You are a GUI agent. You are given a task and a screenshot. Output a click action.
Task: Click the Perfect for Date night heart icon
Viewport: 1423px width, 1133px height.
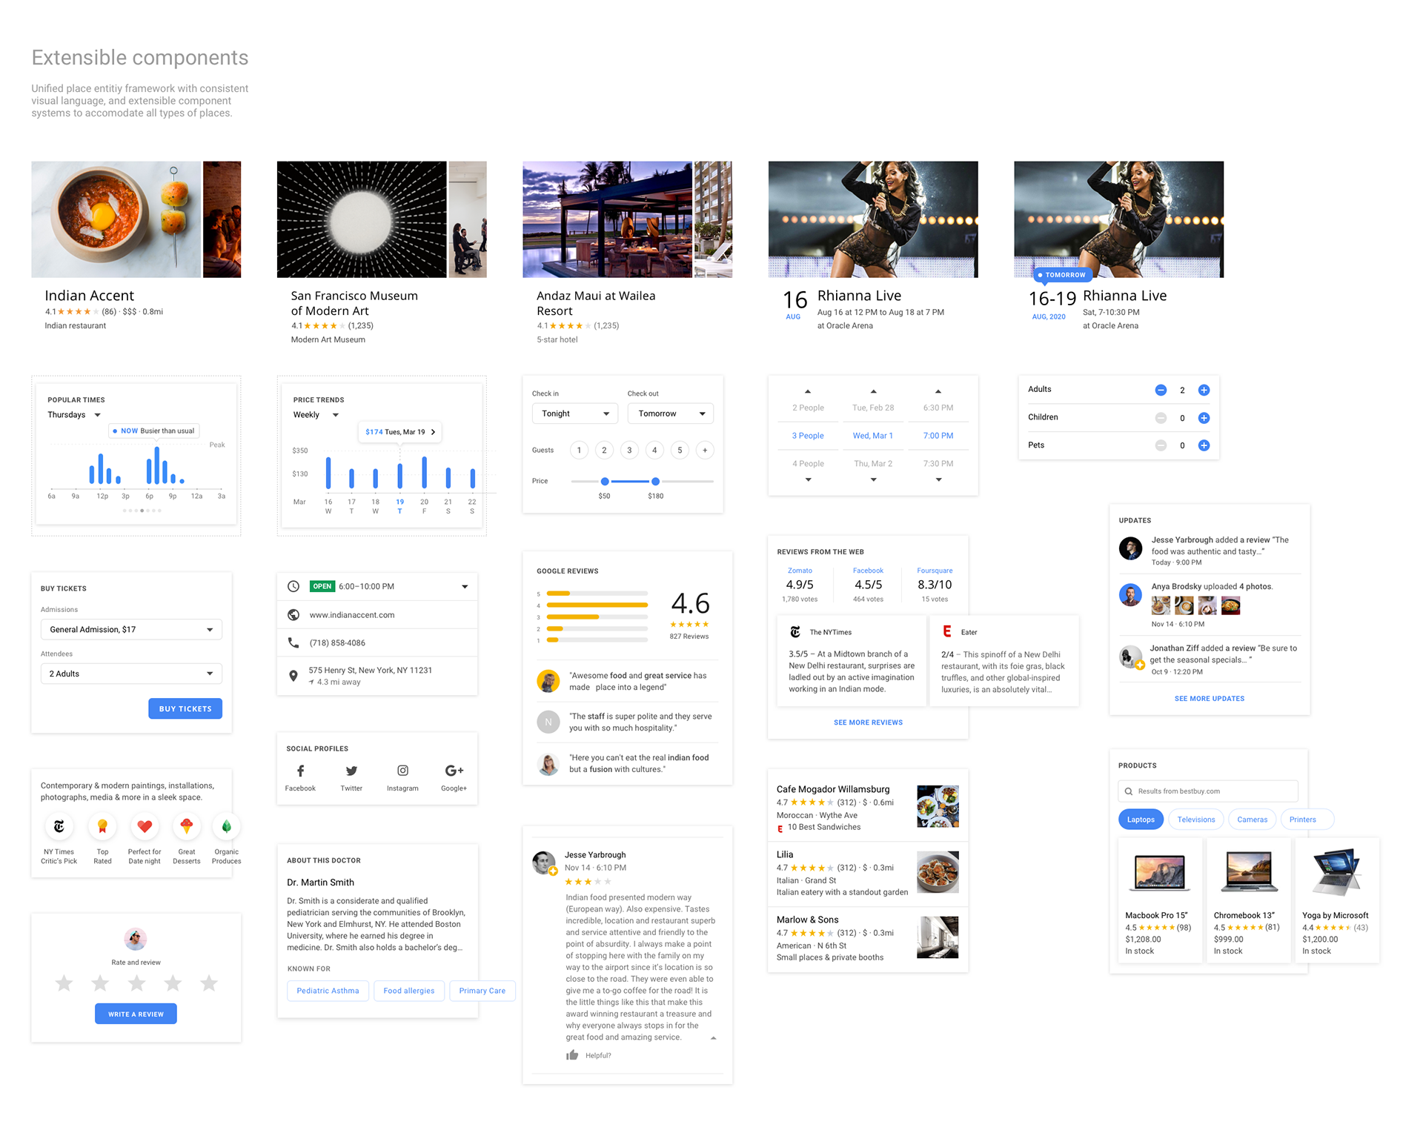click(145, 825)
